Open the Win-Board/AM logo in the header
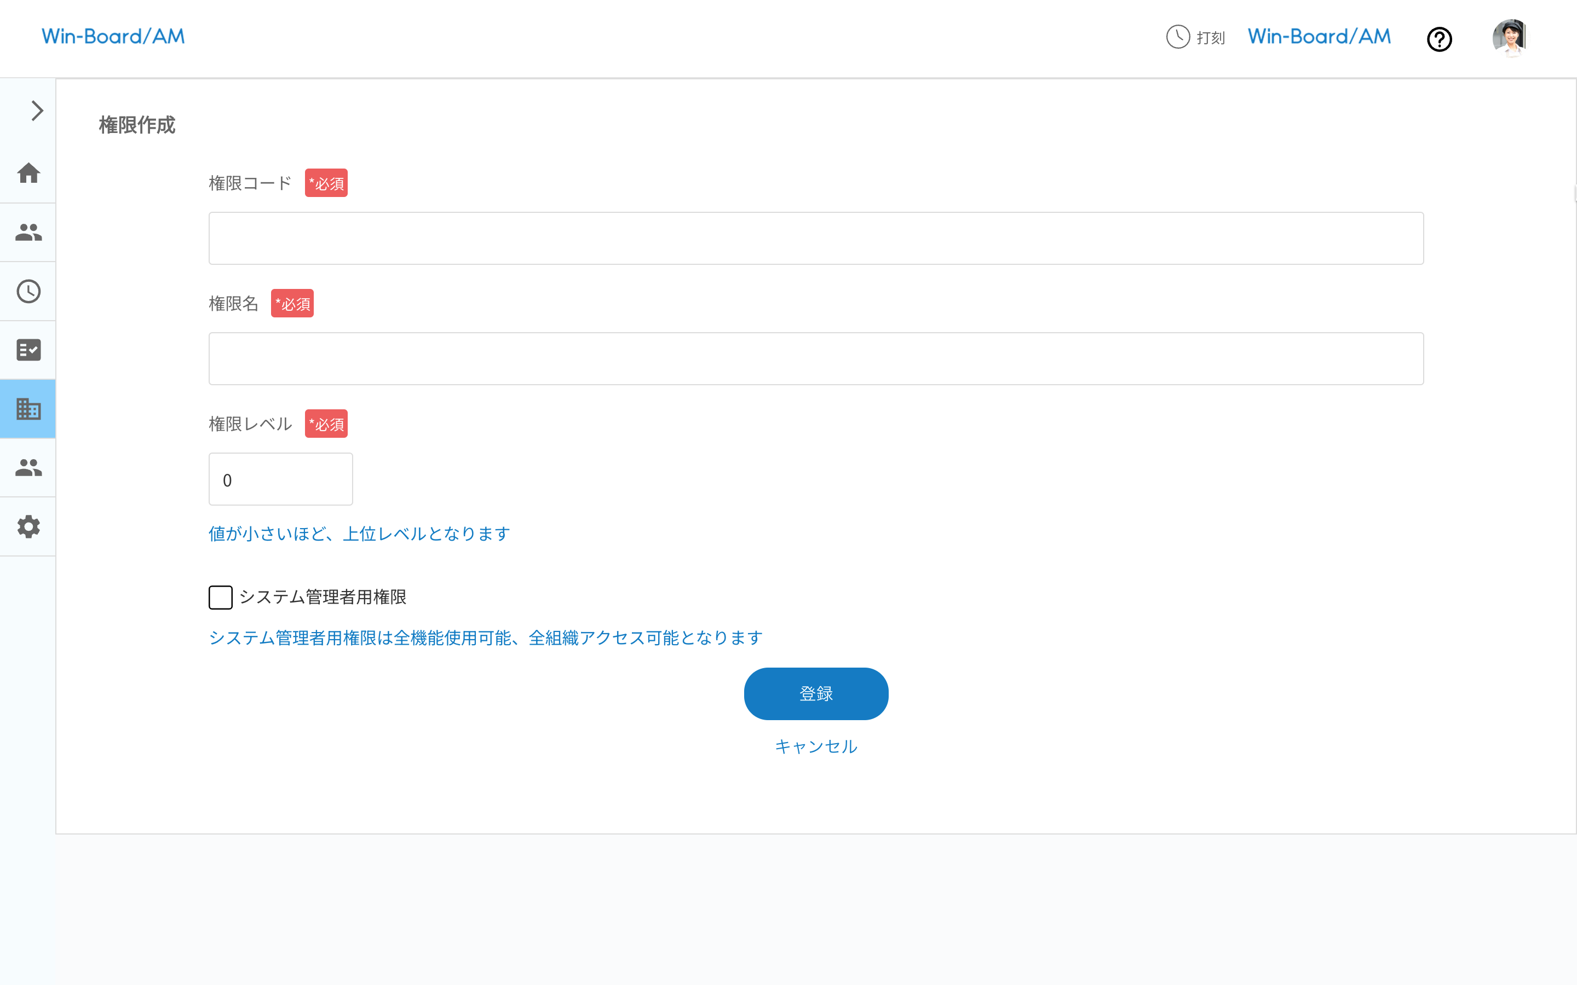The height and width of the screenshot is (985, 1577). (x=113, y=37)
